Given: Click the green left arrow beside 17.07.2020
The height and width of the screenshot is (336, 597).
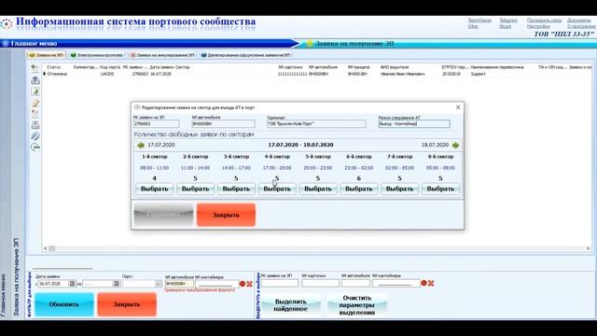Looking at the screenshot, I should click(141, 146).
